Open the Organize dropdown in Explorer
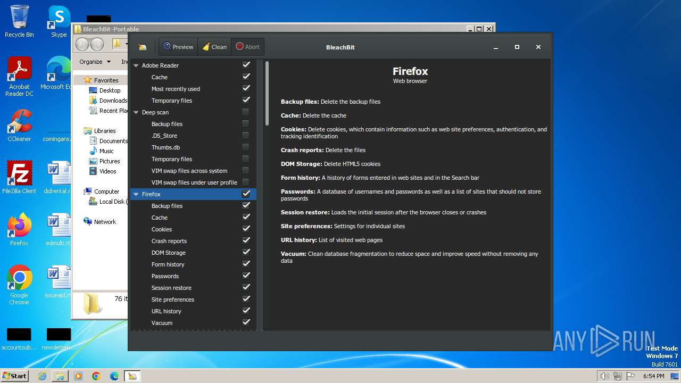Image resolution: width=681 pixels, height=383 pixels. coord(95,62)
